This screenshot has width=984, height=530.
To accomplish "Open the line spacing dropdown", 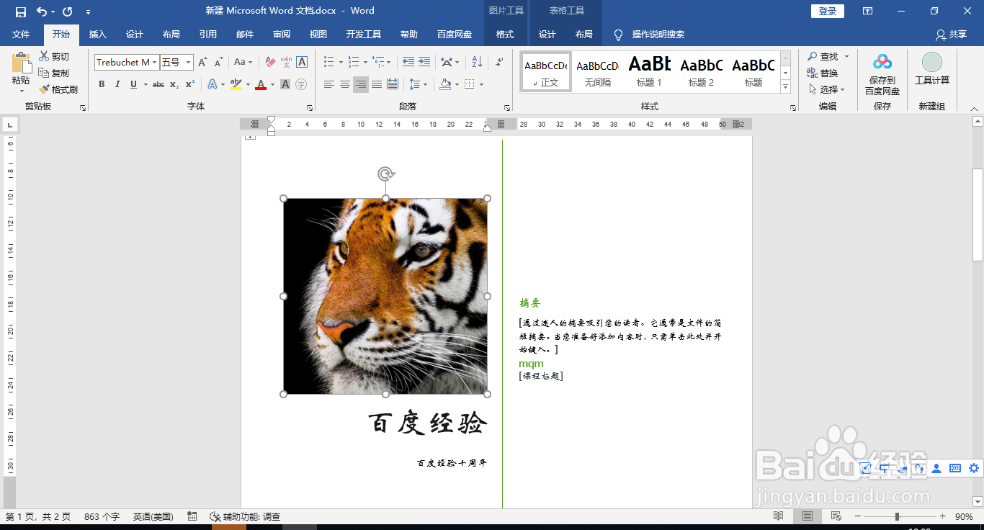I will pyautogui.click(x=425, y=84).
